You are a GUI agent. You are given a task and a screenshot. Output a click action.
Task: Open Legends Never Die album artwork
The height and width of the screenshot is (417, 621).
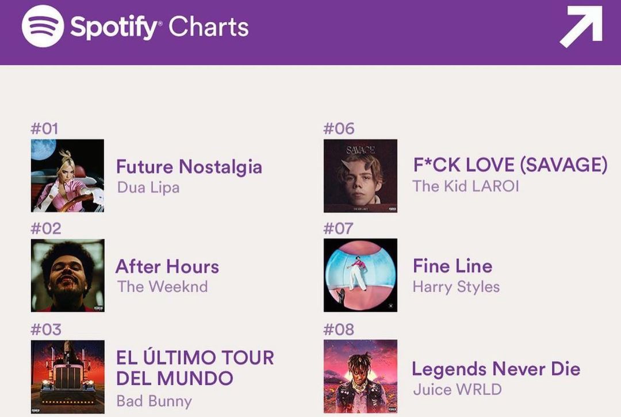[360, 376]
